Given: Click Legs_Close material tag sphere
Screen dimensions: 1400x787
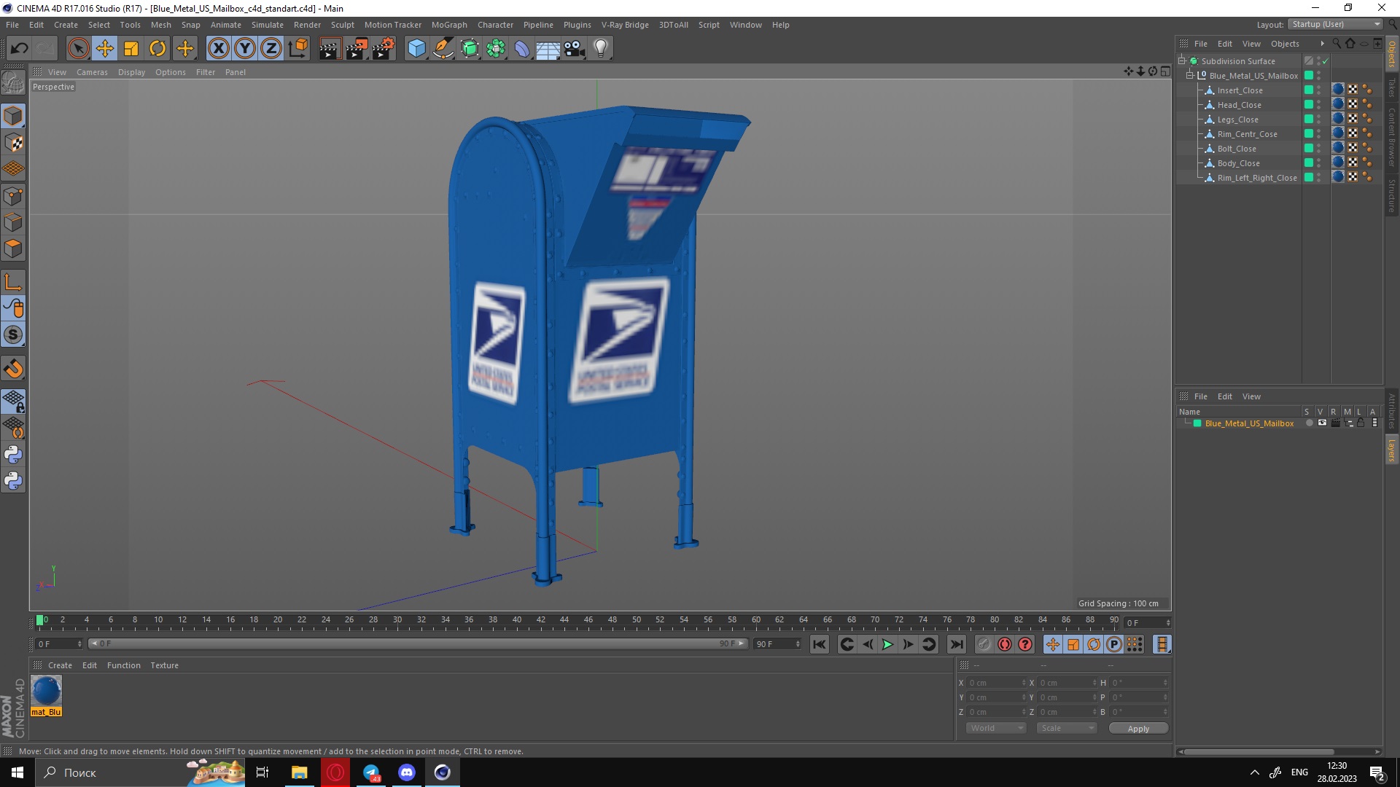Looking at the screenshot, I should [1338, 119].
